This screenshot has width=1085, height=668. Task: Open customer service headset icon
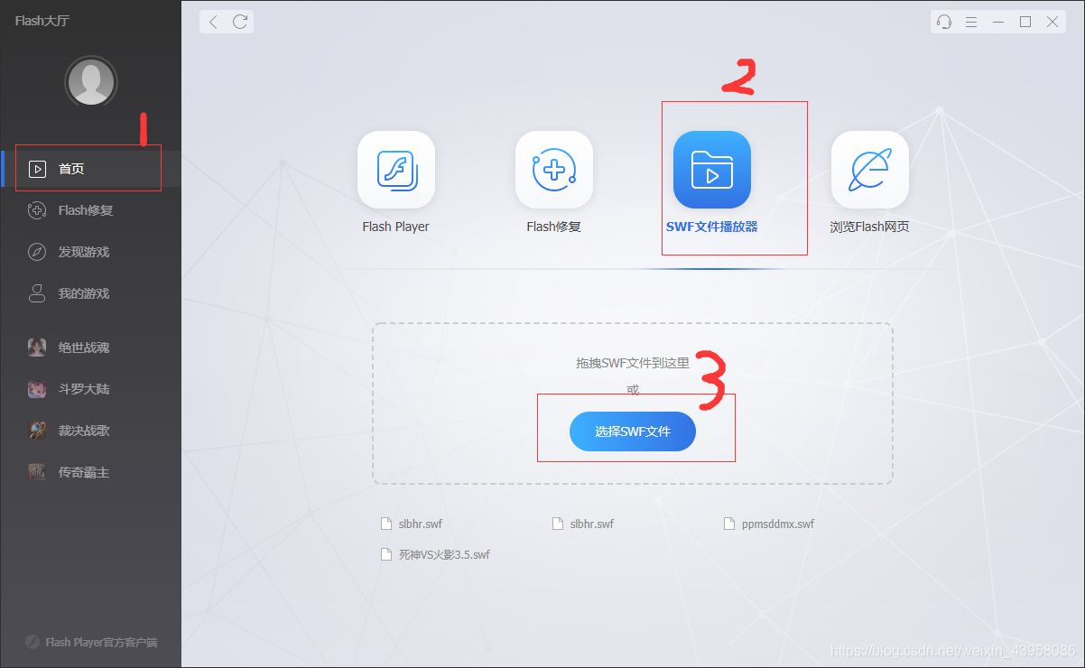pos(944,22)
